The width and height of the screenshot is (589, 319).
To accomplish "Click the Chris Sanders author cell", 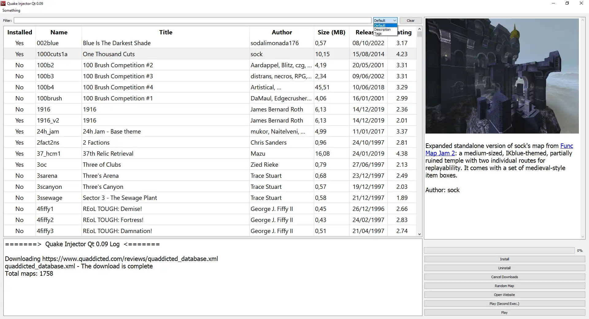I will tap(282, 142).
